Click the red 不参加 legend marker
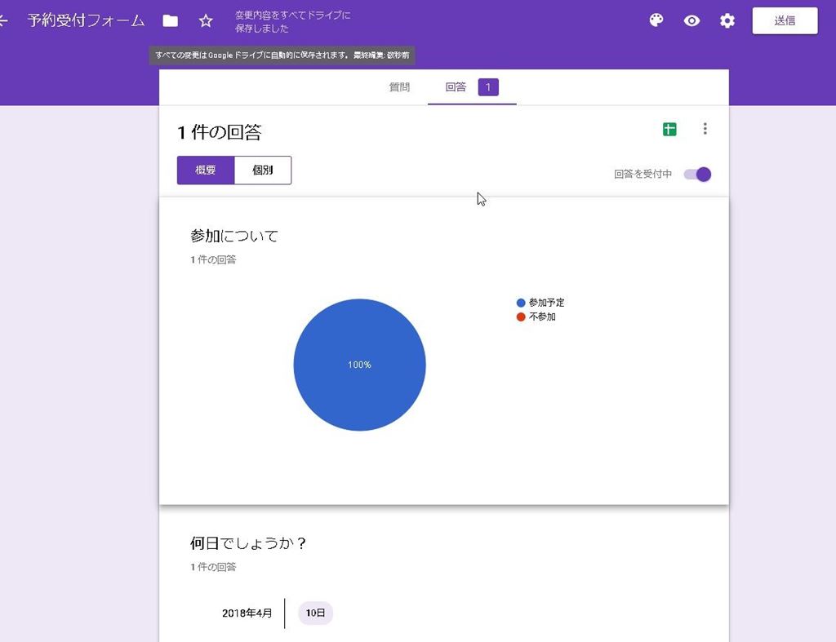The height and width of the screenshot is (642, 836). (521, 317)
